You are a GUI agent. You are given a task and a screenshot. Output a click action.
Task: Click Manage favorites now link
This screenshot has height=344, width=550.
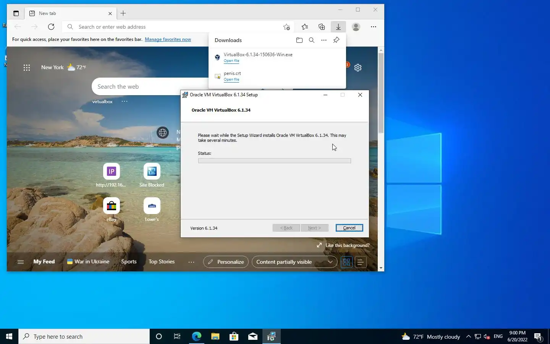tap(168, 39)
